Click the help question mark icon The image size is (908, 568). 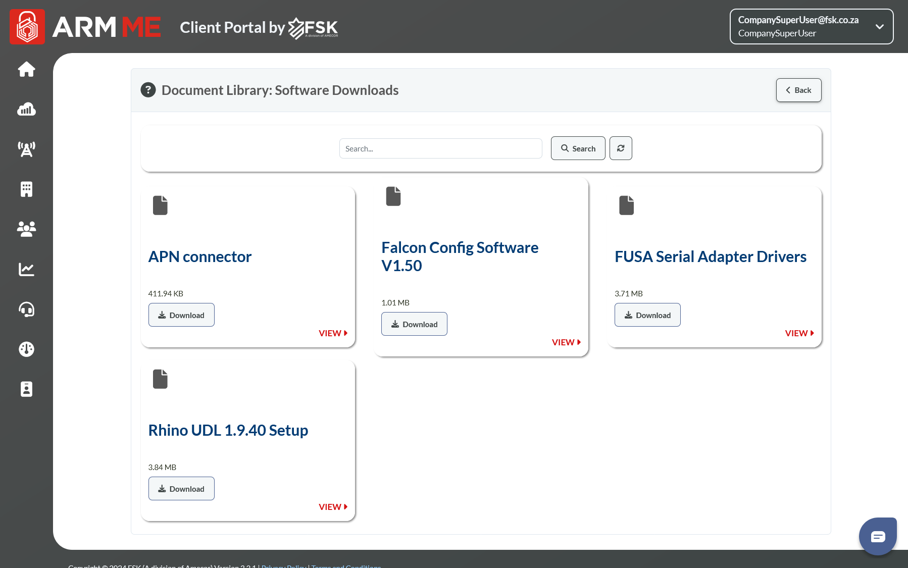coord(148,90)
